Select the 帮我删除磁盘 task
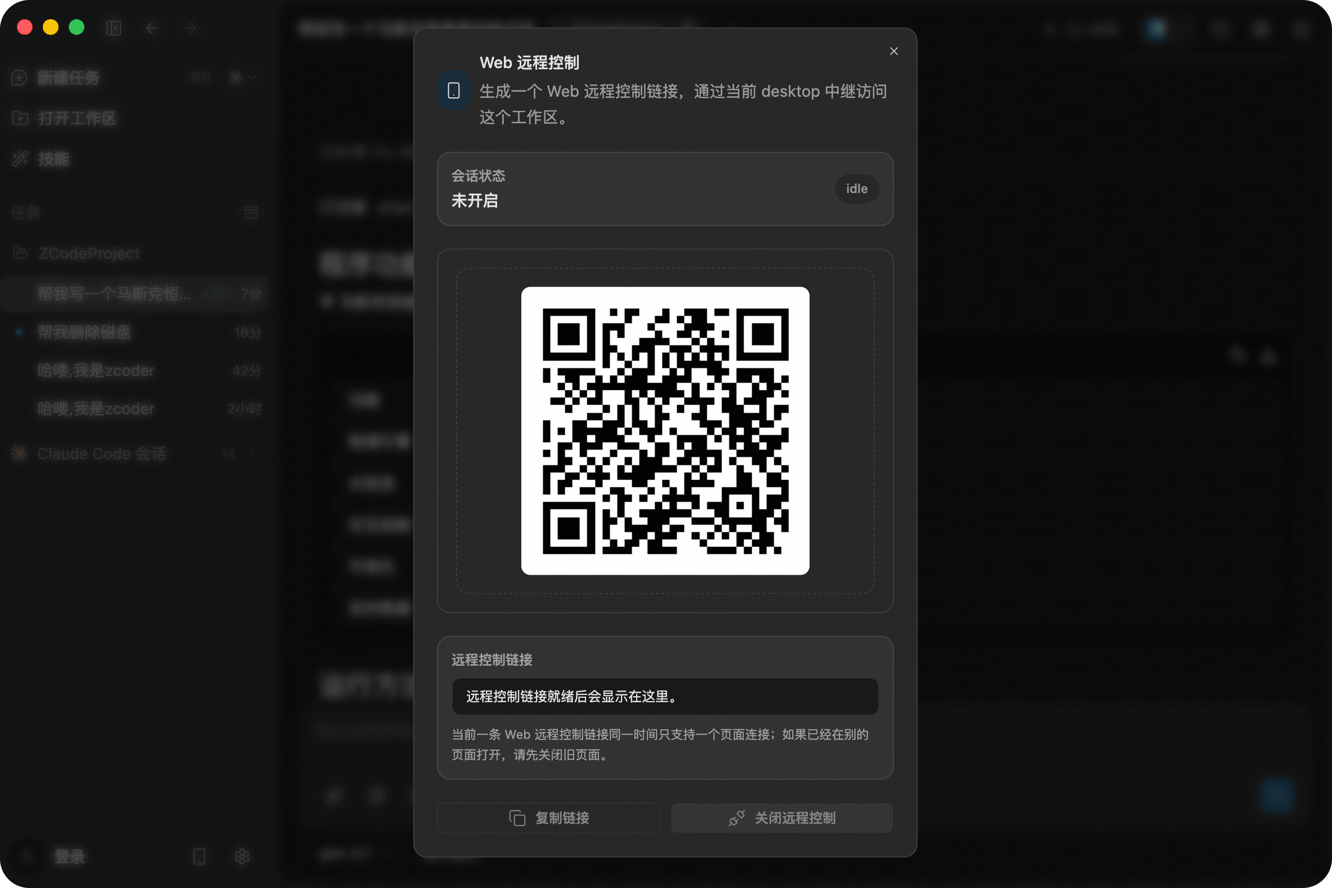The width and height of the screenshot is (1332, 888). pyautogui.click(x=84, y=332)
